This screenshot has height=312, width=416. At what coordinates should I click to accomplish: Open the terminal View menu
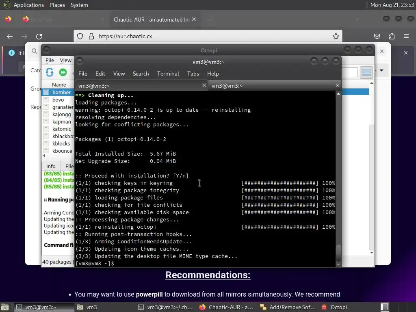(x=119, y=74)
